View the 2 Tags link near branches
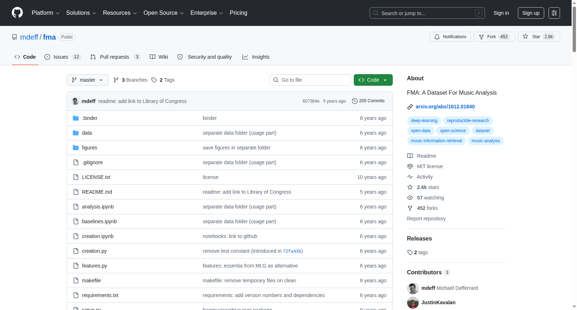Image resolution: width=577 pixels, height=310 pixels. pyautogui.click(x=163, y=80)
